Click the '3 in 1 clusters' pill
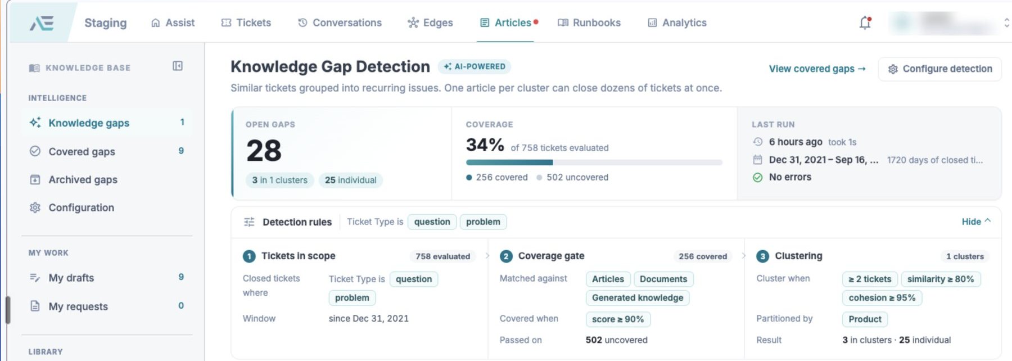This screenshot has height=361, width=1012. click(x=279, y=180)
